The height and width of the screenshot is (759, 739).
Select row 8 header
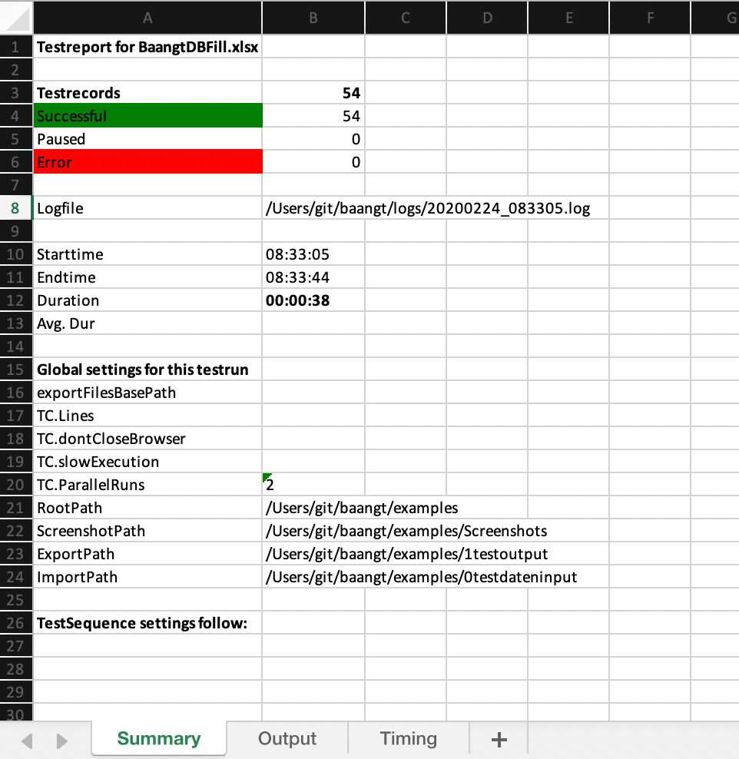(15, 208)
